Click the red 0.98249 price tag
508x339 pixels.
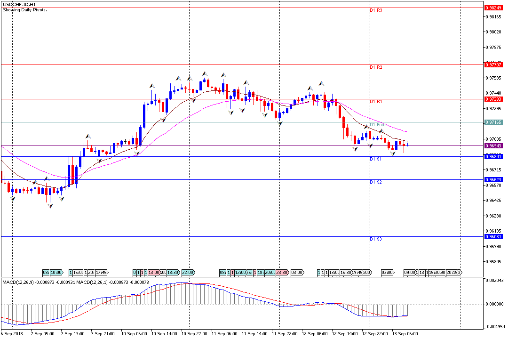pos(493,8)
